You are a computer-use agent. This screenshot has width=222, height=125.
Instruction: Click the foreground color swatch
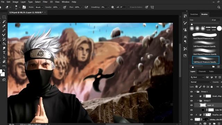tap(1, 71)
